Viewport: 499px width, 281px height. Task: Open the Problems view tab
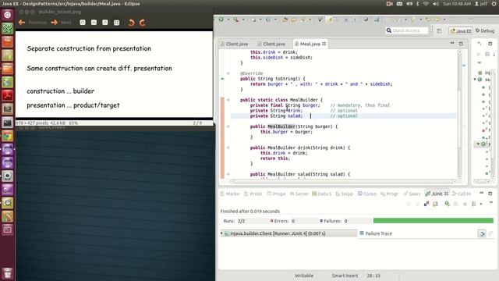point(253,194)
